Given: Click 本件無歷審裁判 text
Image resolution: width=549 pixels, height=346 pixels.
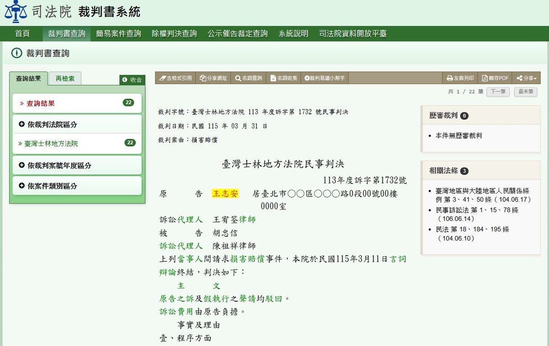Looking at the screenshot, I should pos(459,136).
